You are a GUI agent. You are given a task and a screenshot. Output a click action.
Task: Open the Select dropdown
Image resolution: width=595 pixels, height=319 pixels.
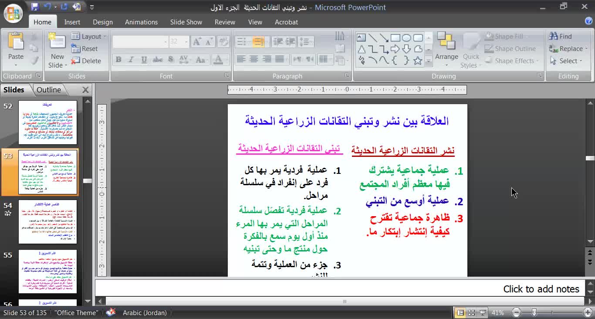point(566,61)
